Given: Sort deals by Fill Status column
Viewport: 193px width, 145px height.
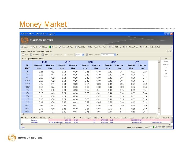Looking at the screenshot, I should 44,118.
